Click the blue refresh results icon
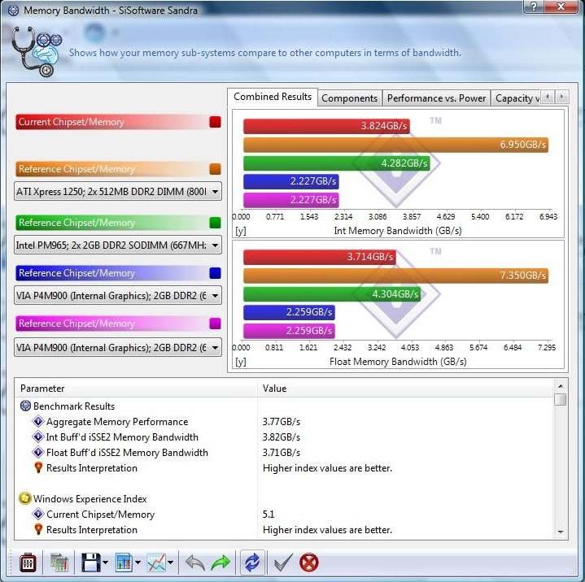Viewport: 585px width, 582px height. pos(251,562)
